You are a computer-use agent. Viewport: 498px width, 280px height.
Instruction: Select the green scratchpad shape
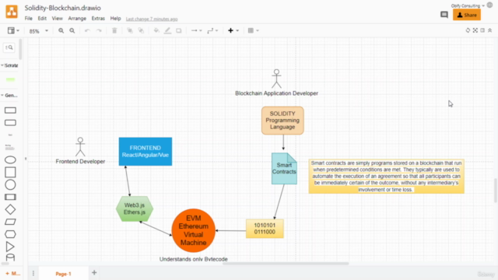[10, 79]
